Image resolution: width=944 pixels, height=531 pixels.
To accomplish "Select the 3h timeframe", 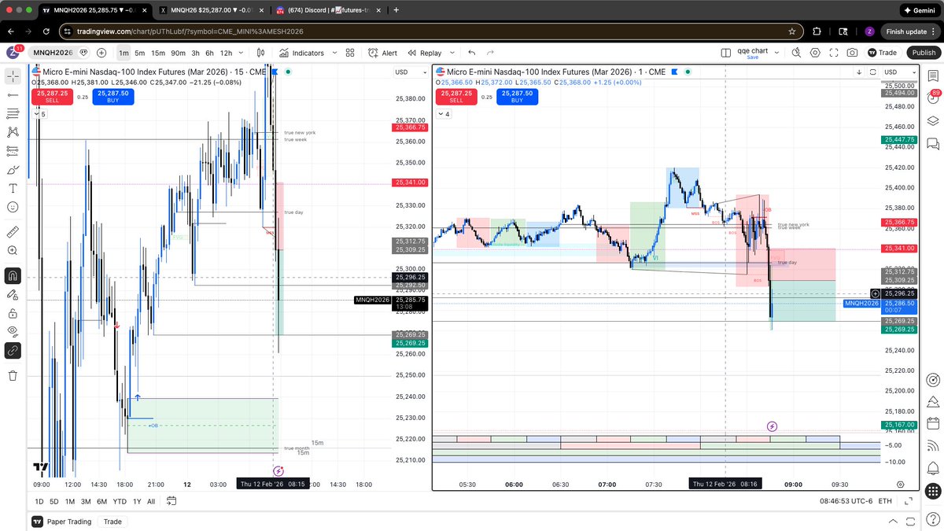I will tap(196, 53).
